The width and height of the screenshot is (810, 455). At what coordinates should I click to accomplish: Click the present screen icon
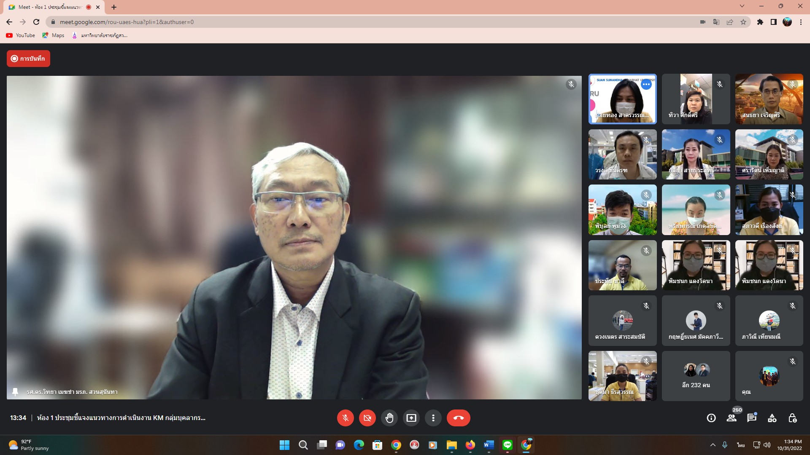tap(411, 418)
